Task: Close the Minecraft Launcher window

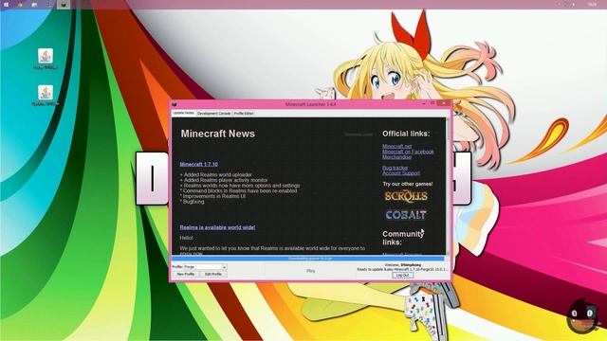Action: 443,103
